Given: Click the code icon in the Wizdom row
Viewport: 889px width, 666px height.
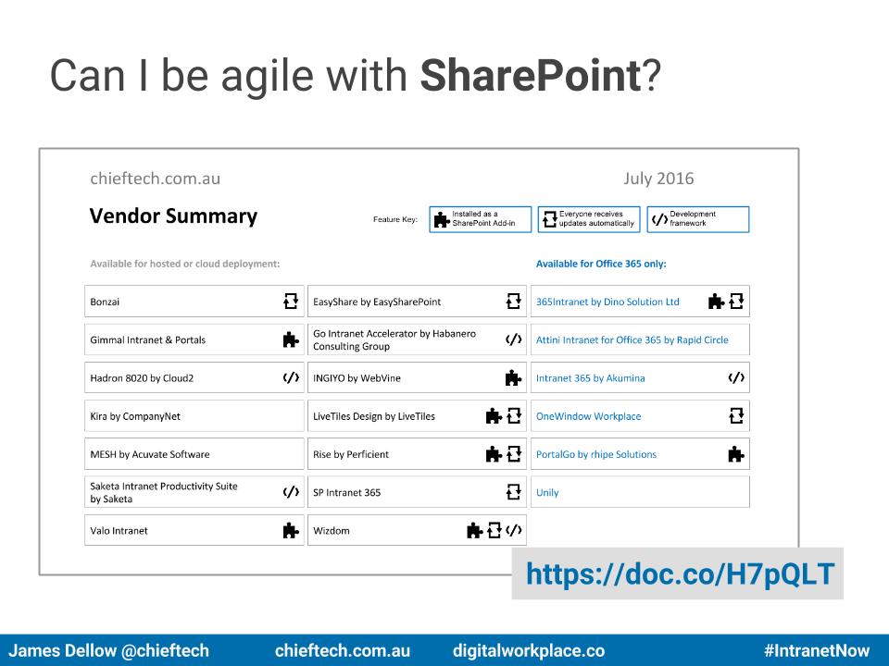Looking at the screenshot, I should point(514,530).
